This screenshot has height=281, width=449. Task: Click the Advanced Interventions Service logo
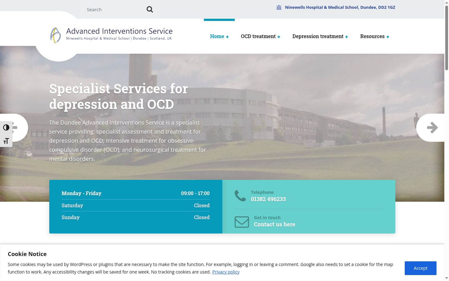[111, 35]
